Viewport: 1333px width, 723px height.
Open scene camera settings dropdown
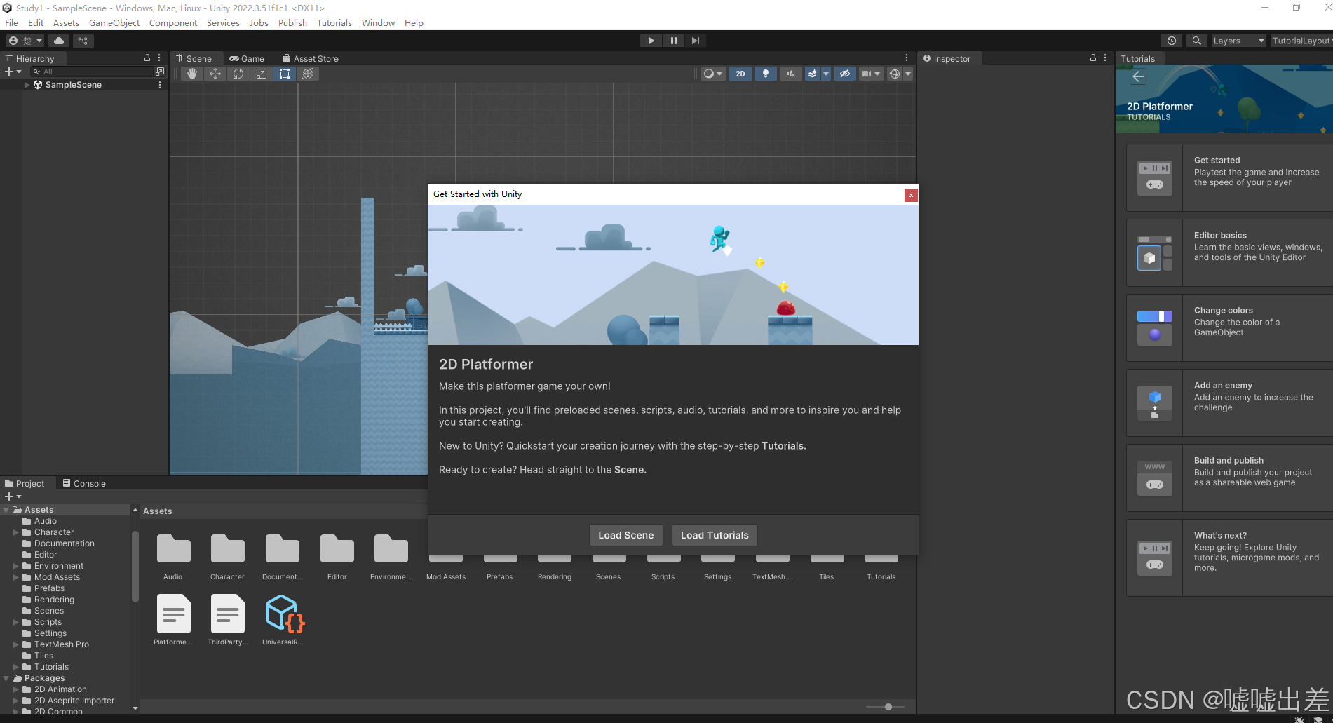click(871, 74)
